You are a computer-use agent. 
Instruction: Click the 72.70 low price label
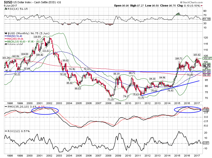141,98
